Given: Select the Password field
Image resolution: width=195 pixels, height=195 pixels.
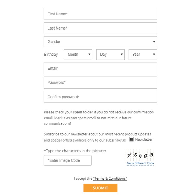Looking at the screenshot, I should tap(100, 82).
